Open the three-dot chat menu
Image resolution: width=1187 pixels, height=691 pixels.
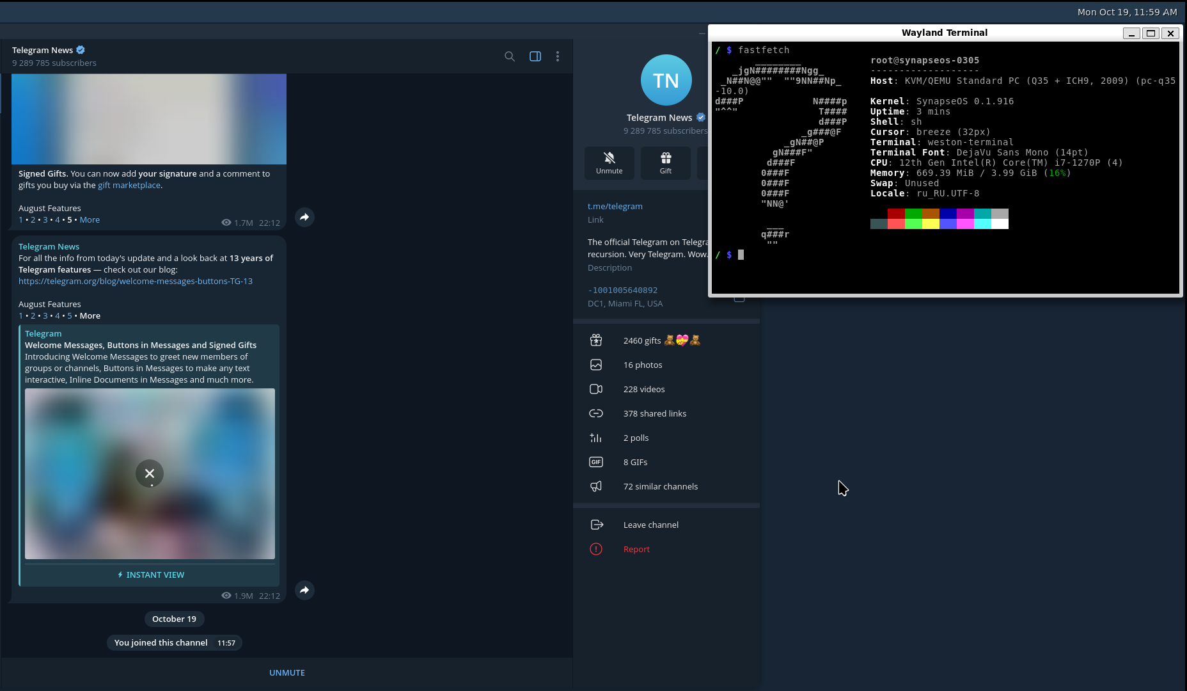click(x=558, y=56)
